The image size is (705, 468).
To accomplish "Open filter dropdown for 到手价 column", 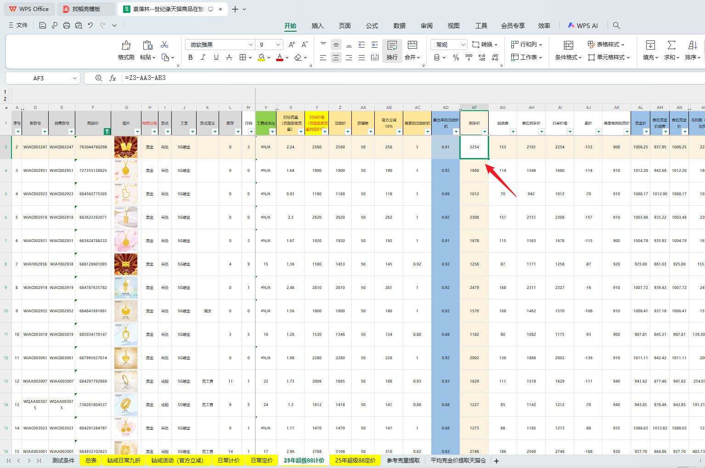I will 485,132.
